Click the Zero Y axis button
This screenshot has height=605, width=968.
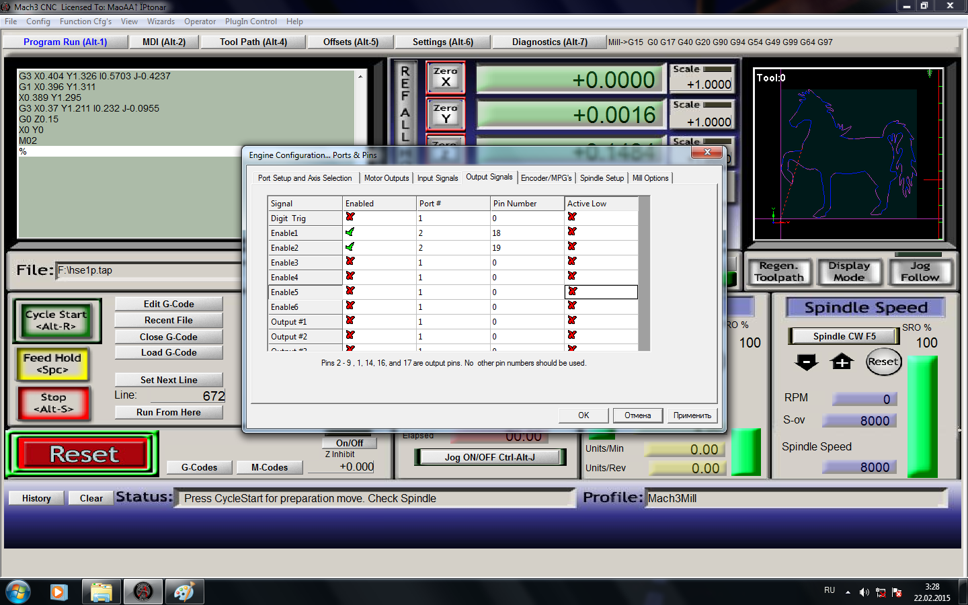point(445,114)
